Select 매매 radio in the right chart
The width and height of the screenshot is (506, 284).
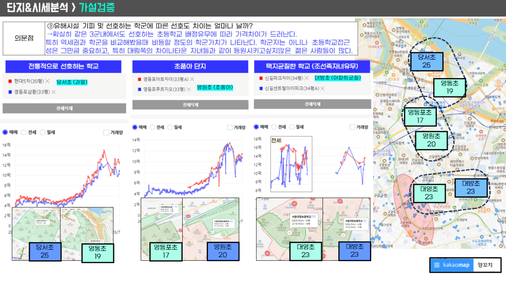click(x=256, y=127)
